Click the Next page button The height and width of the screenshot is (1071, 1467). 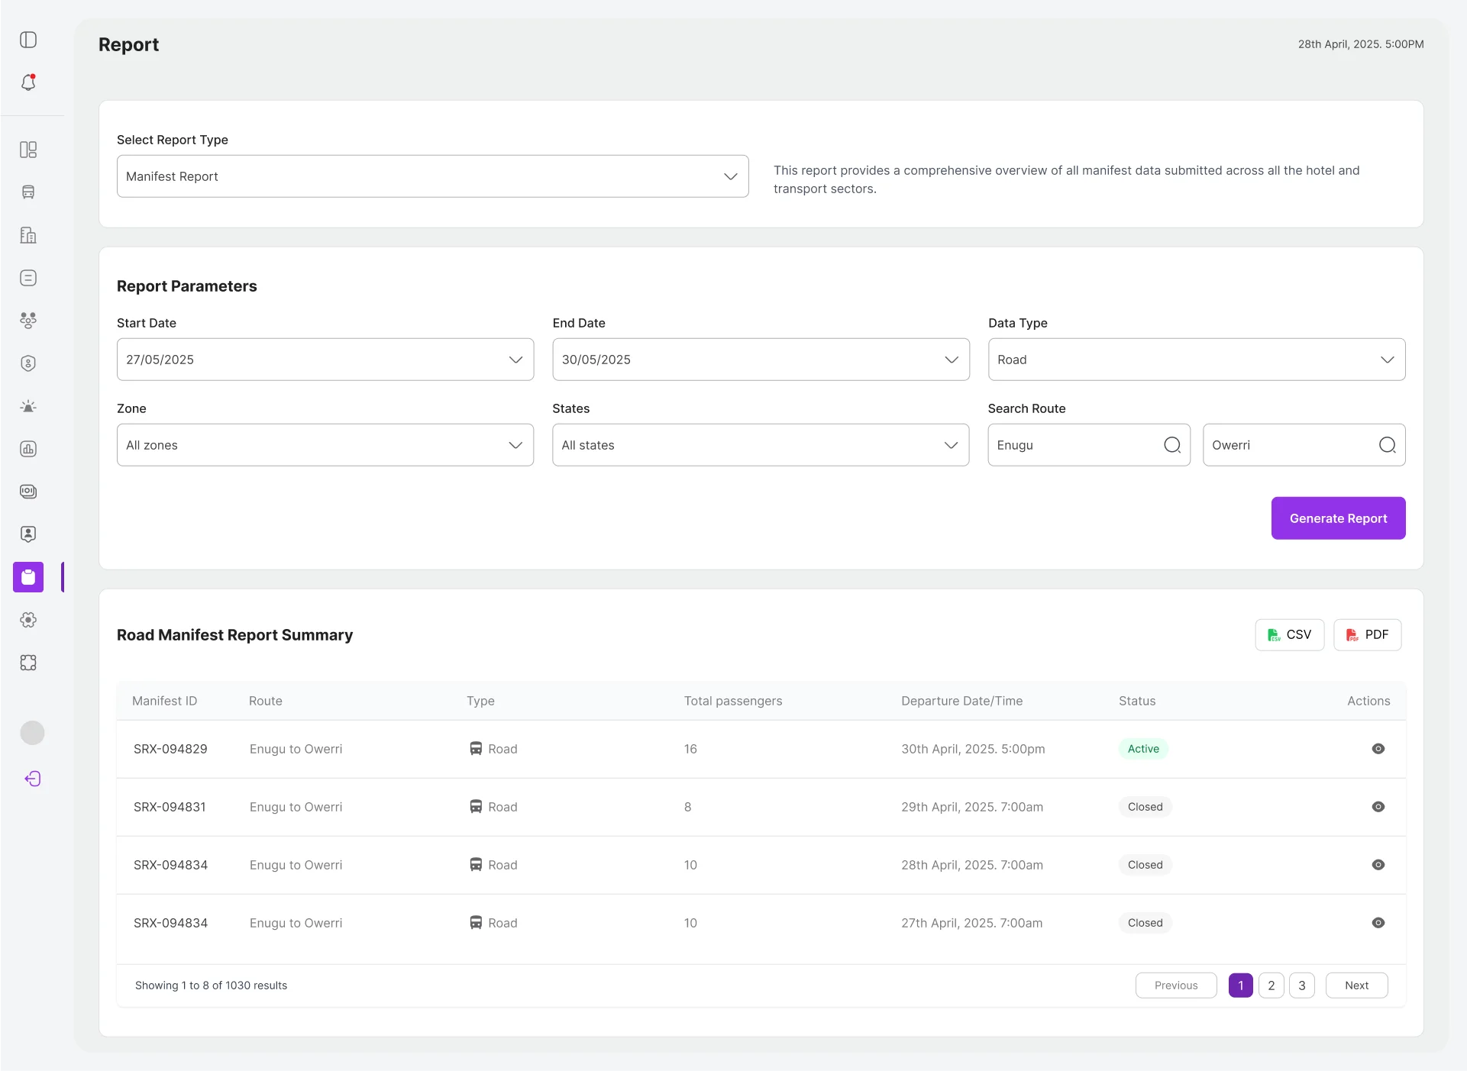(x=1357, y=986)
